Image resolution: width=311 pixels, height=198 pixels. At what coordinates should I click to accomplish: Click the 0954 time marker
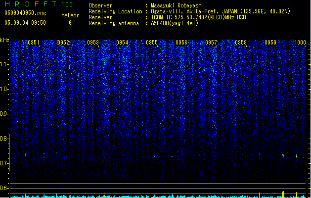click(x=122, y=43)
